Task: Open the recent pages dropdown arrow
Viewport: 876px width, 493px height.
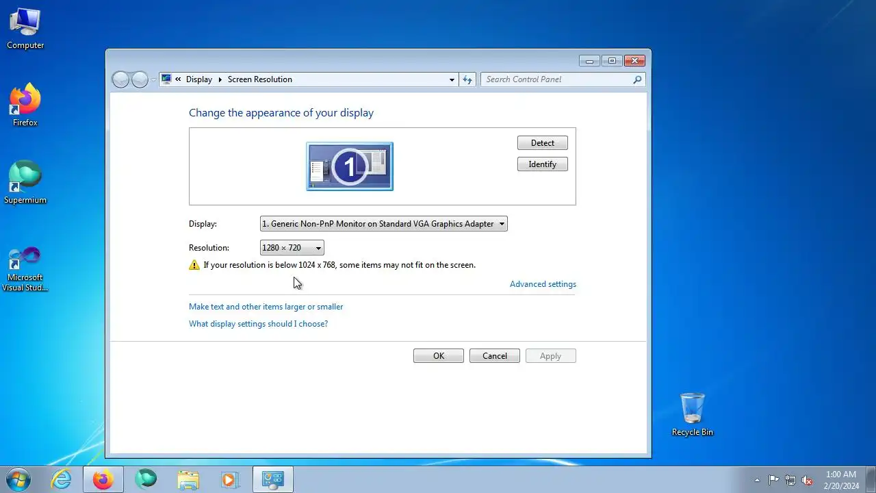Action: tap(153, 80)
